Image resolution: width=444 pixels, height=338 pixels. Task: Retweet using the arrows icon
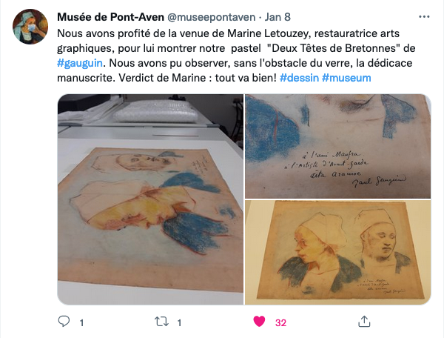pyautogui.click(x=161, y=322)
